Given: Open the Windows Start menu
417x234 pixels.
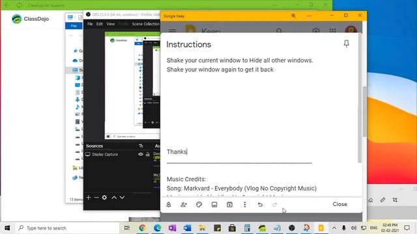Looking at the screenshot, I should click(7, 228).
